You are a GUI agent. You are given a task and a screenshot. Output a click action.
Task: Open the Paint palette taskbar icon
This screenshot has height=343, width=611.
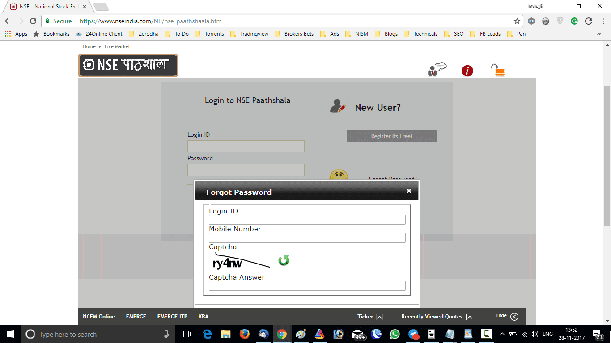click(301, 334)
